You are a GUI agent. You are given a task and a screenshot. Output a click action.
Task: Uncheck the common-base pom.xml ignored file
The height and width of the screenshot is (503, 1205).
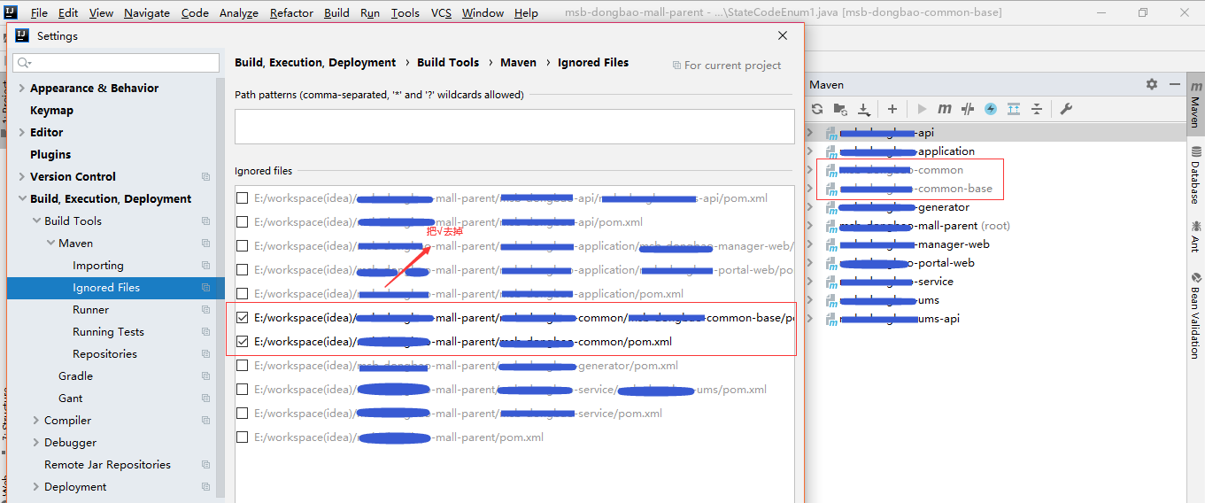click(x=242, y=317)
